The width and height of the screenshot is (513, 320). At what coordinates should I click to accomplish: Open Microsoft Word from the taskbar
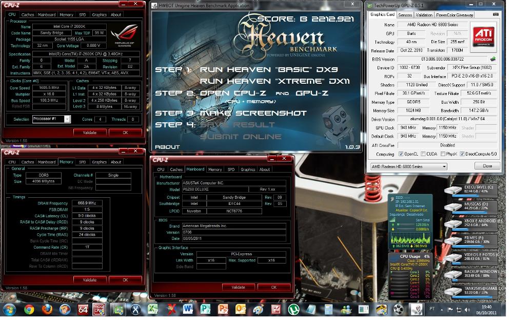(188, 309)
